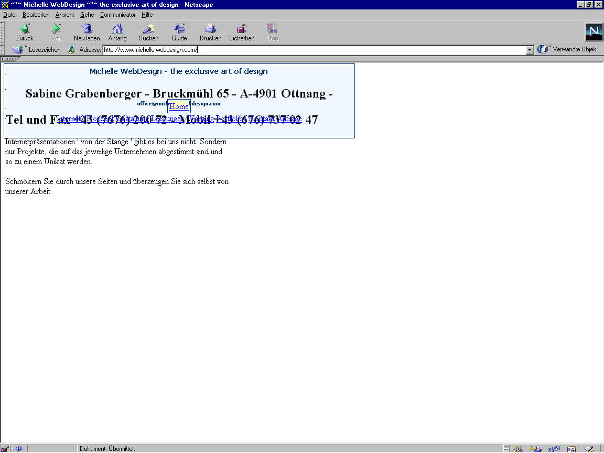
Task: Click inside the Adresse URL field
Action: point(315,50)
